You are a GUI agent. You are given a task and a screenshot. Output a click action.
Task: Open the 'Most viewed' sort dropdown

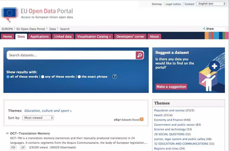(x=38, y=118)
